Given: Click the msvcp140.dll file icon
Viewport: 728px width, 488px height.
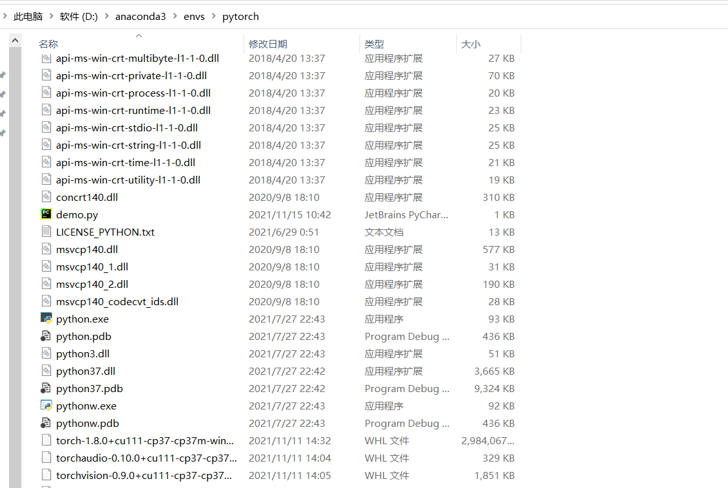Looking at the screenshot, I should tap(46, 249).
